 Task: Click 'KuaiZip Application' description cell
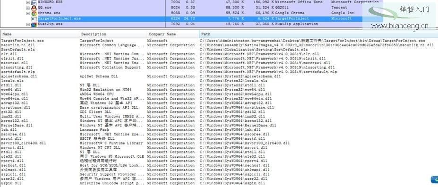click(296, 24)
